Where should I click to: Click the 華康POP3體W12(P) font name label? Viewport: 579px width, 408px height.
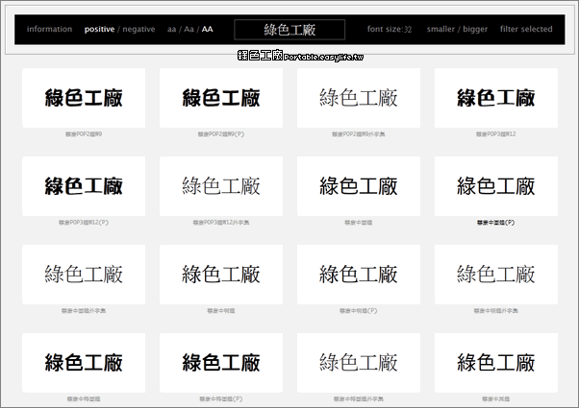click(x=84, y=223)
